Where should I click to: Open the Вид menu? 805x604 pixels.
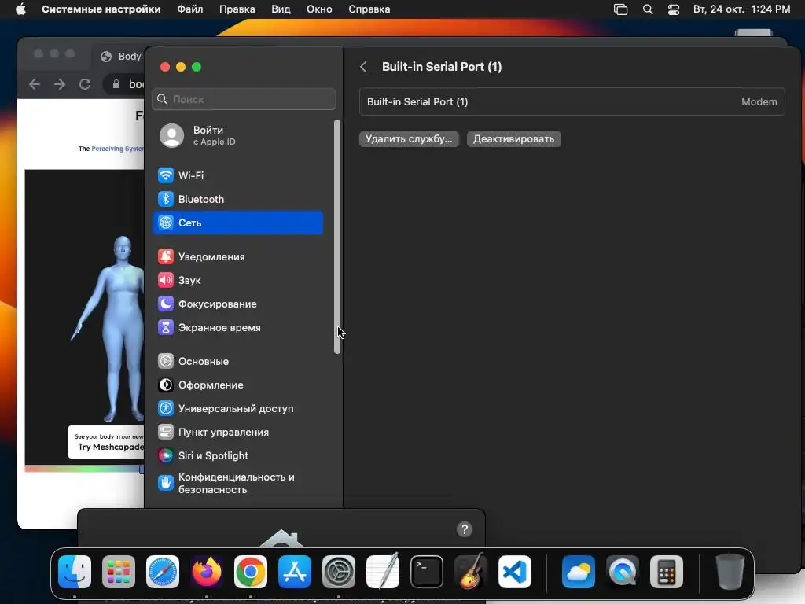[281, 9]
